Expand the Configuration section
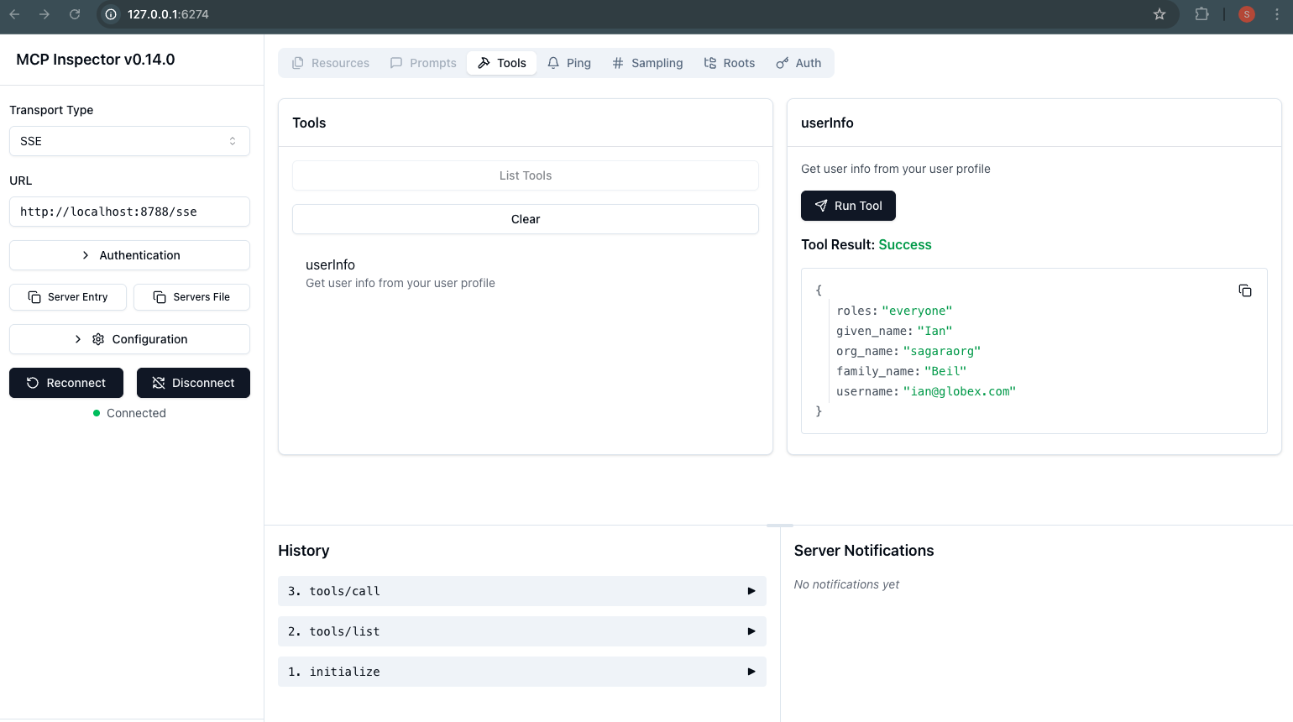The height and width of the screenshot is (722, 1293). pos(129,339)
